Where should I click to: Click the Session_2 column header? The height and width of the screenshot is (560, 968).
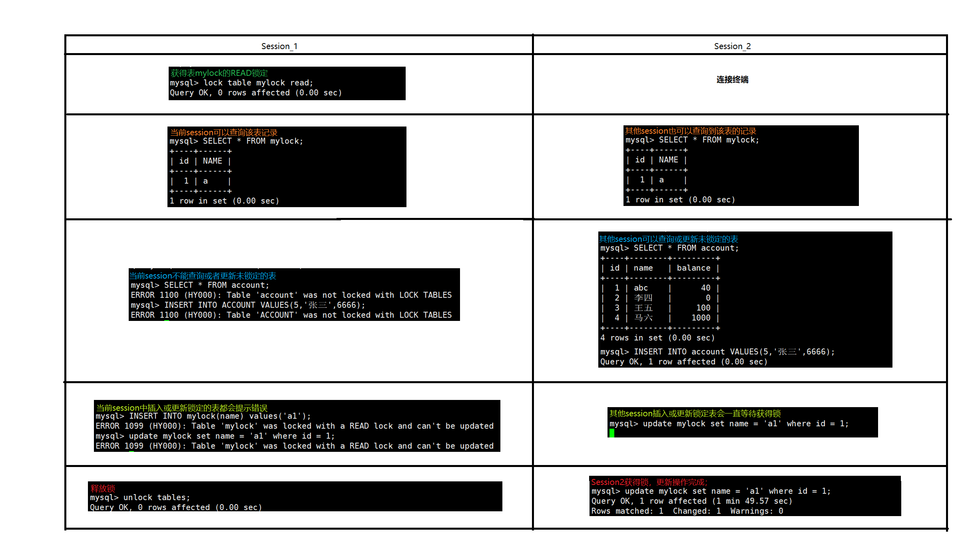click(x=732, y=46)
